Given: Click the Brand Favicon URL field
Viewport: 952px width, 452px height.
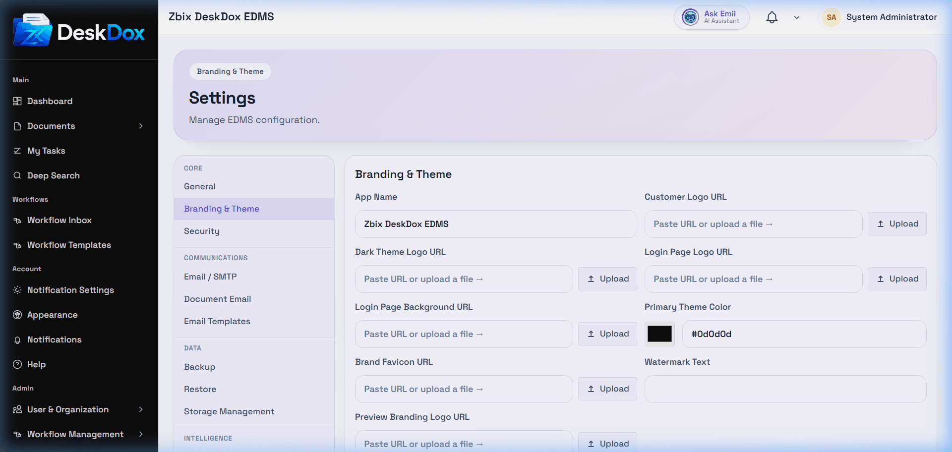Looking at the screenshot, I should coord(464,389).
